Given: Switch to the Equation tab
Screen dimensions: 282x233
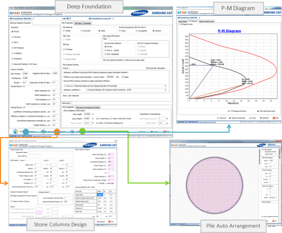Looking at the screenshot, I should tap(87, 23).
